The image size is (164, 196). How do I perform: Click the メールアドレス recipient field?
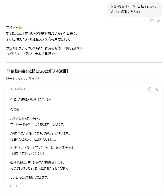[18, 89]
